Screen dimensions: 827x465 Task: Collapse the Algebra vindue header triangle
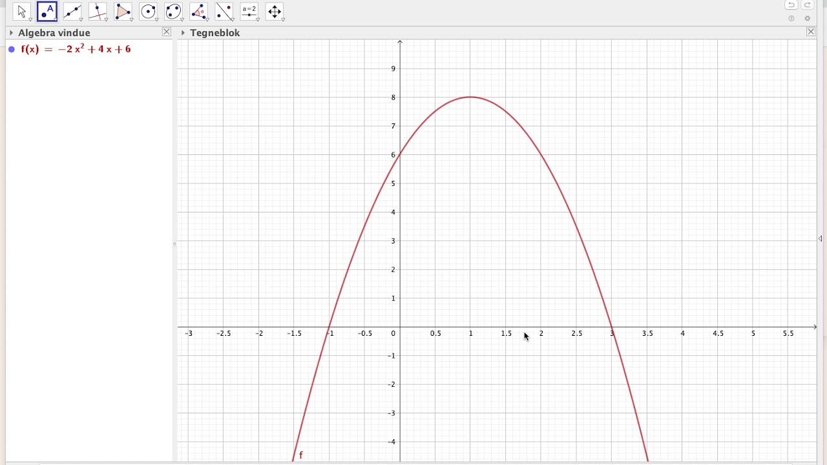[11, 33]
